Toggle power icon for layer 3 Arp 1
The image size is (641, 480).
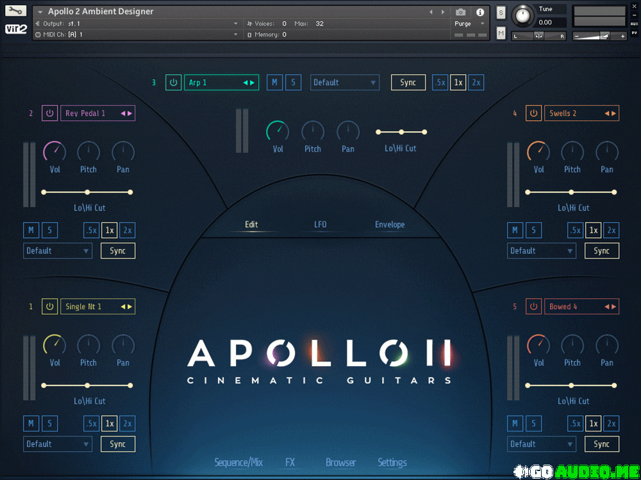[173, 83]
